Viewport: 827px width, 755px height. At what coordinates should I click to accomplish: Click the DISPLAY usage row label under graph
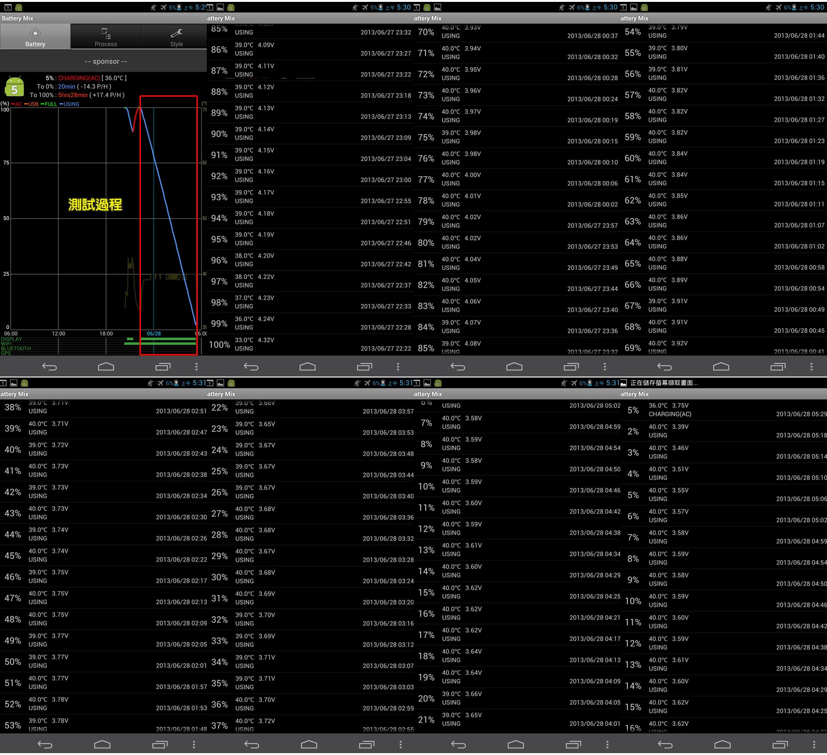tap(11, 339)
